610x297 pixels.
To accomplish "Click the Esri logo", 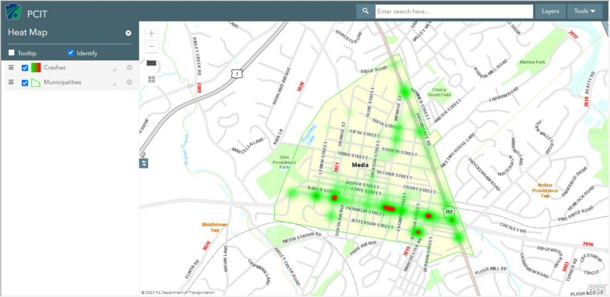I will pos(596,290).
